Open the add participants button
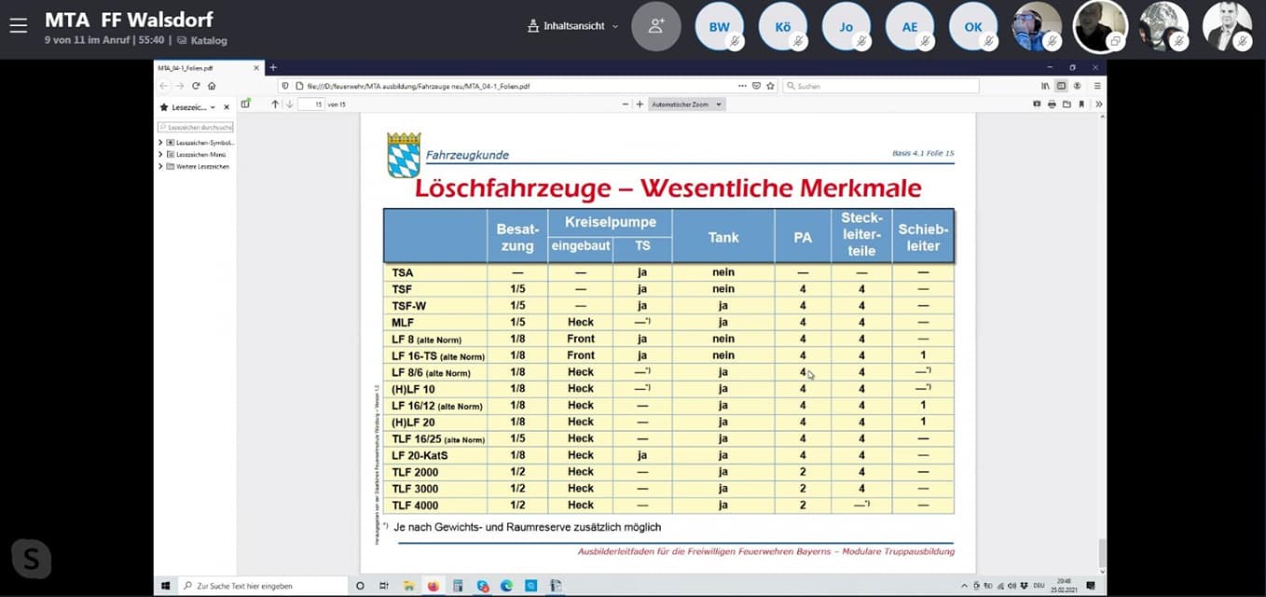Viewport: 1266px width, 597px height. point(656,26)
